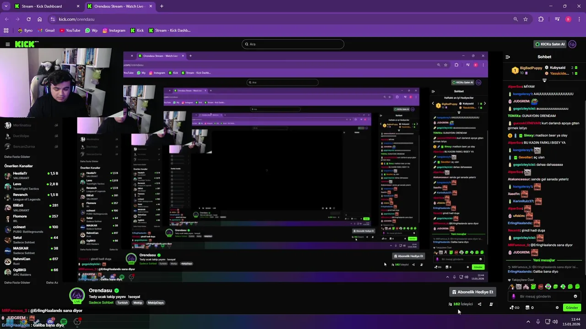Open Chrome apps grid in bookmarks bar
The image size is (586, 329).
6,31
